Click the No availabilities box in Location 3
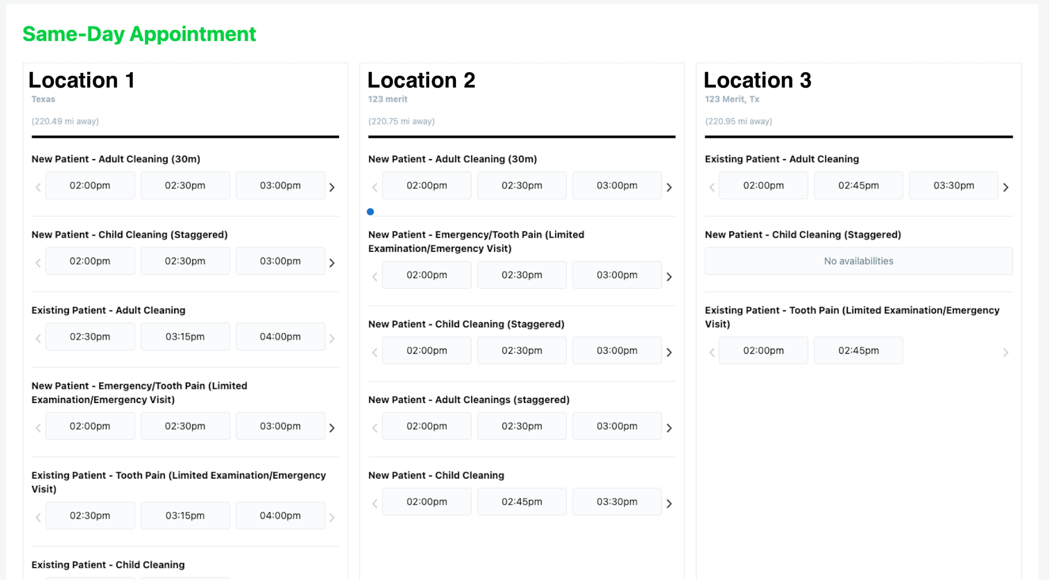The image size is (1049, 580). coord(858,261)
